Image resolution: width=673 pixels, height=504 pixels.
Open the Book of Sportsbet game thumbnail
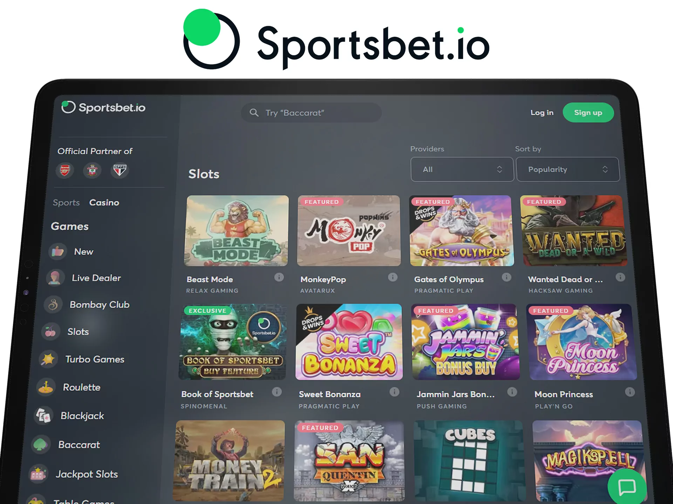(x=233, y=342)
